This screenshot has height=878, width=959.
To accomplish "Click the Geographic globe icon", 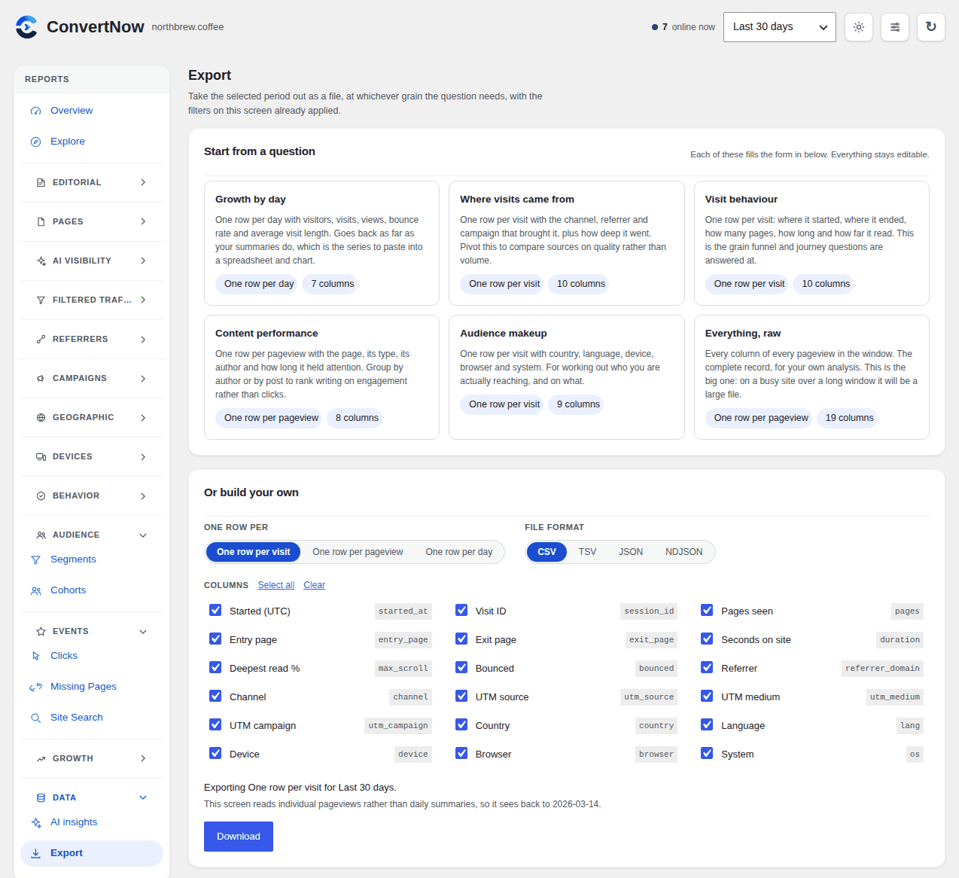I will [x=41, y=418].
